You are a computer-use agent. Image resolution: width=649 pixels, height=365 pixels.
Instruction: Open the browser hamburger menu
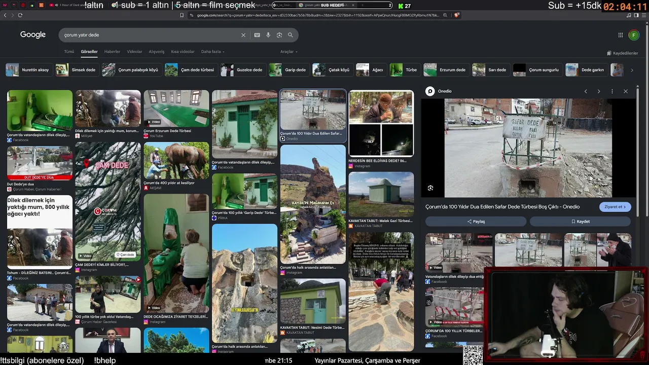click(x=643, y=15)
